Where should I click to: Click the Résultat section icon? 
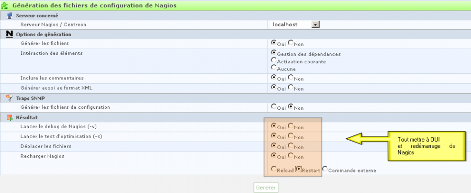click(x=9, y=117)
